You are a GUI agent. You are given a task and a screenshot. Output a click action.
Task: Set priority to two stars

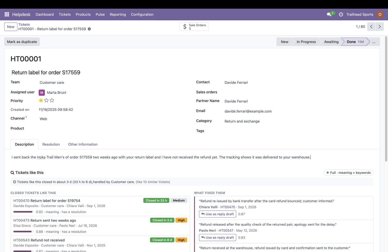point(46,100)
